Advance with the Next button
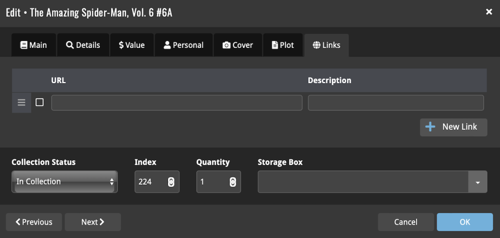 pos(92,222)
